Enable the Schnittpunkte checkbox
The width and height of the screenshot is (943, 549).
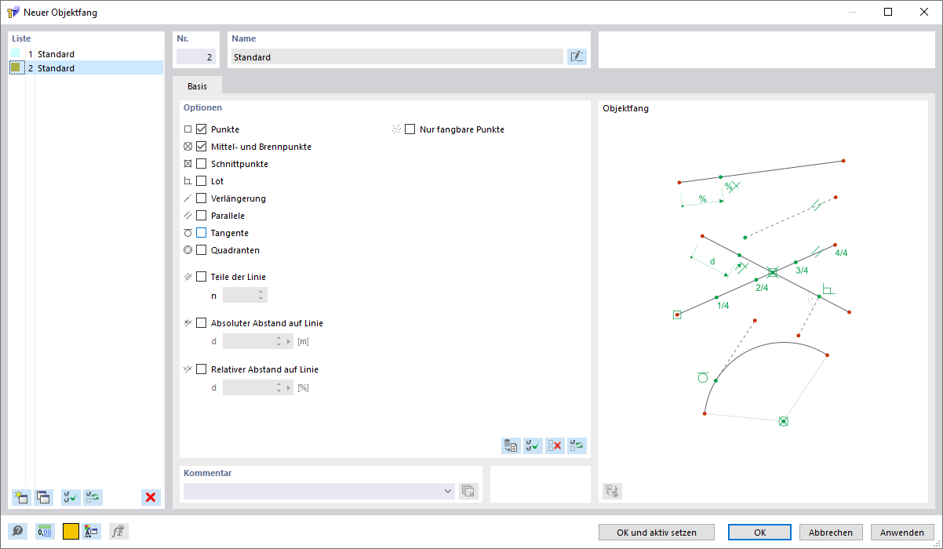tap(201, 164)
